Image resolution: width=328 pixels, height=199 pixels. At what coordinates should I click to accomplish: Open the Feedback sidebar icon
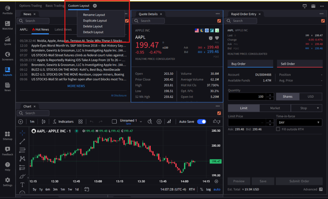tap(7, 151)
